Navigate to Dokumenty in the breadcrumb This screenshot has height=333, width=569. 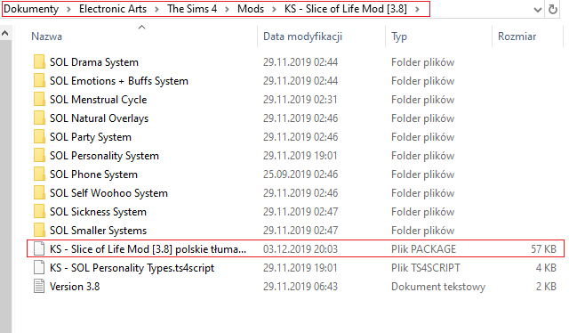coord(31,9)
